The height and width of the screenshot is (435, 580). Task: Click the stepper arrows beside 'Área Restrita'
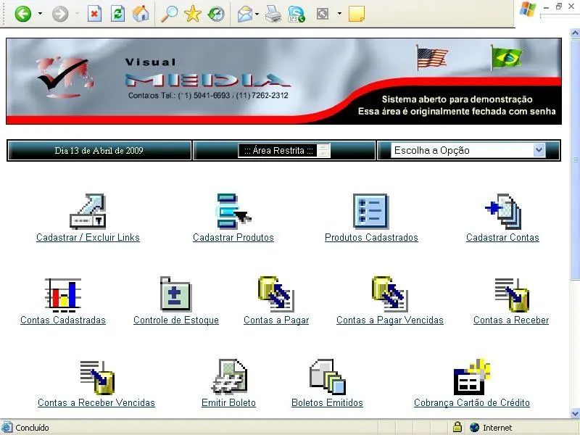pyautogui.click(x=323, y=150)
